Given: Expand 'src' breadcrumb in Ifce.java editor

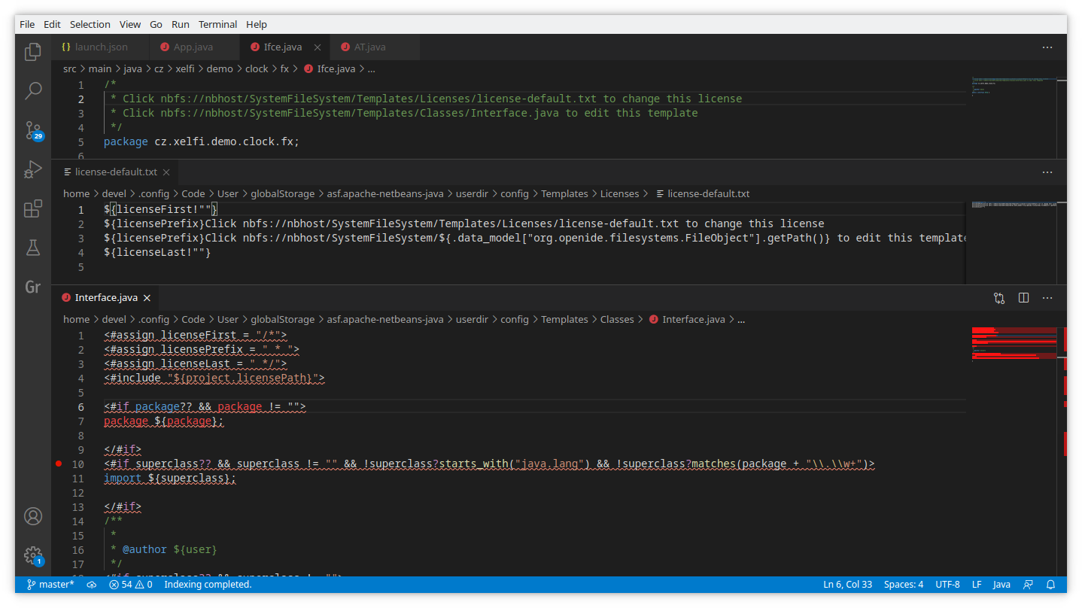Looking at the screenshot, I should 70,68.
